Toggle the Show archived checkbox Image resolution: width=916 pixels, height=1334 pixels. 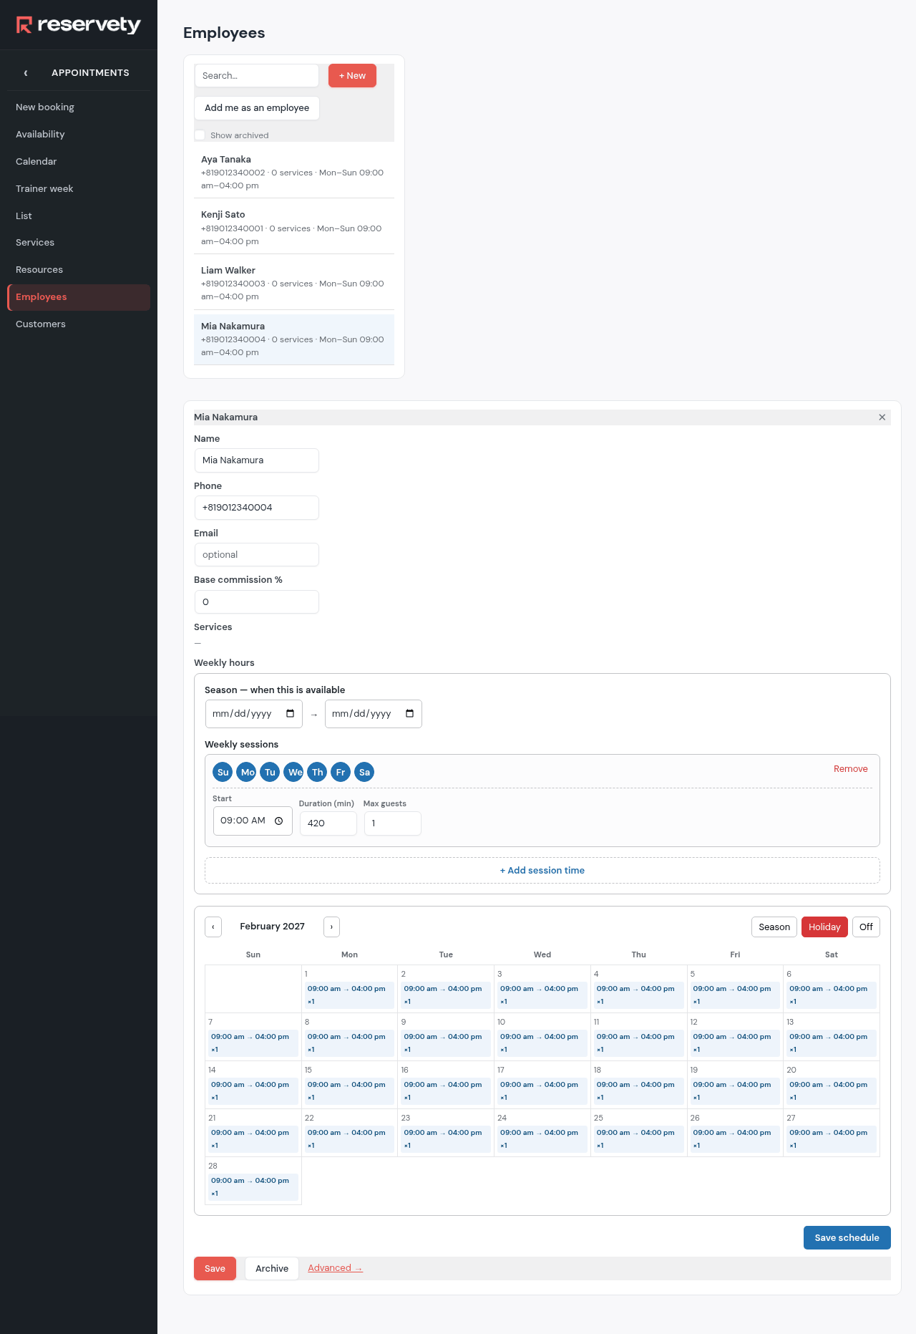coord(200,135)
